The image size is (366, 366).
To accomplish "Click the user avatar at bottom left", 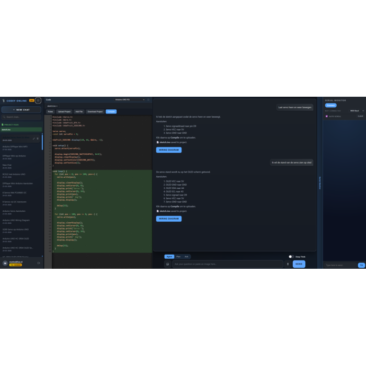I will (x=5, y=263).
